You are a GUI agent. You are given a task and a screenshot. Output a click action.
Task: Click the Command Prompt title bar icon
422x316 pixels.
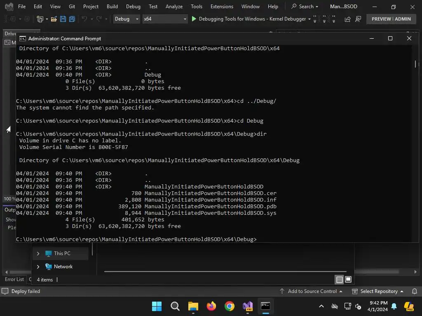[x=23, y=38]
